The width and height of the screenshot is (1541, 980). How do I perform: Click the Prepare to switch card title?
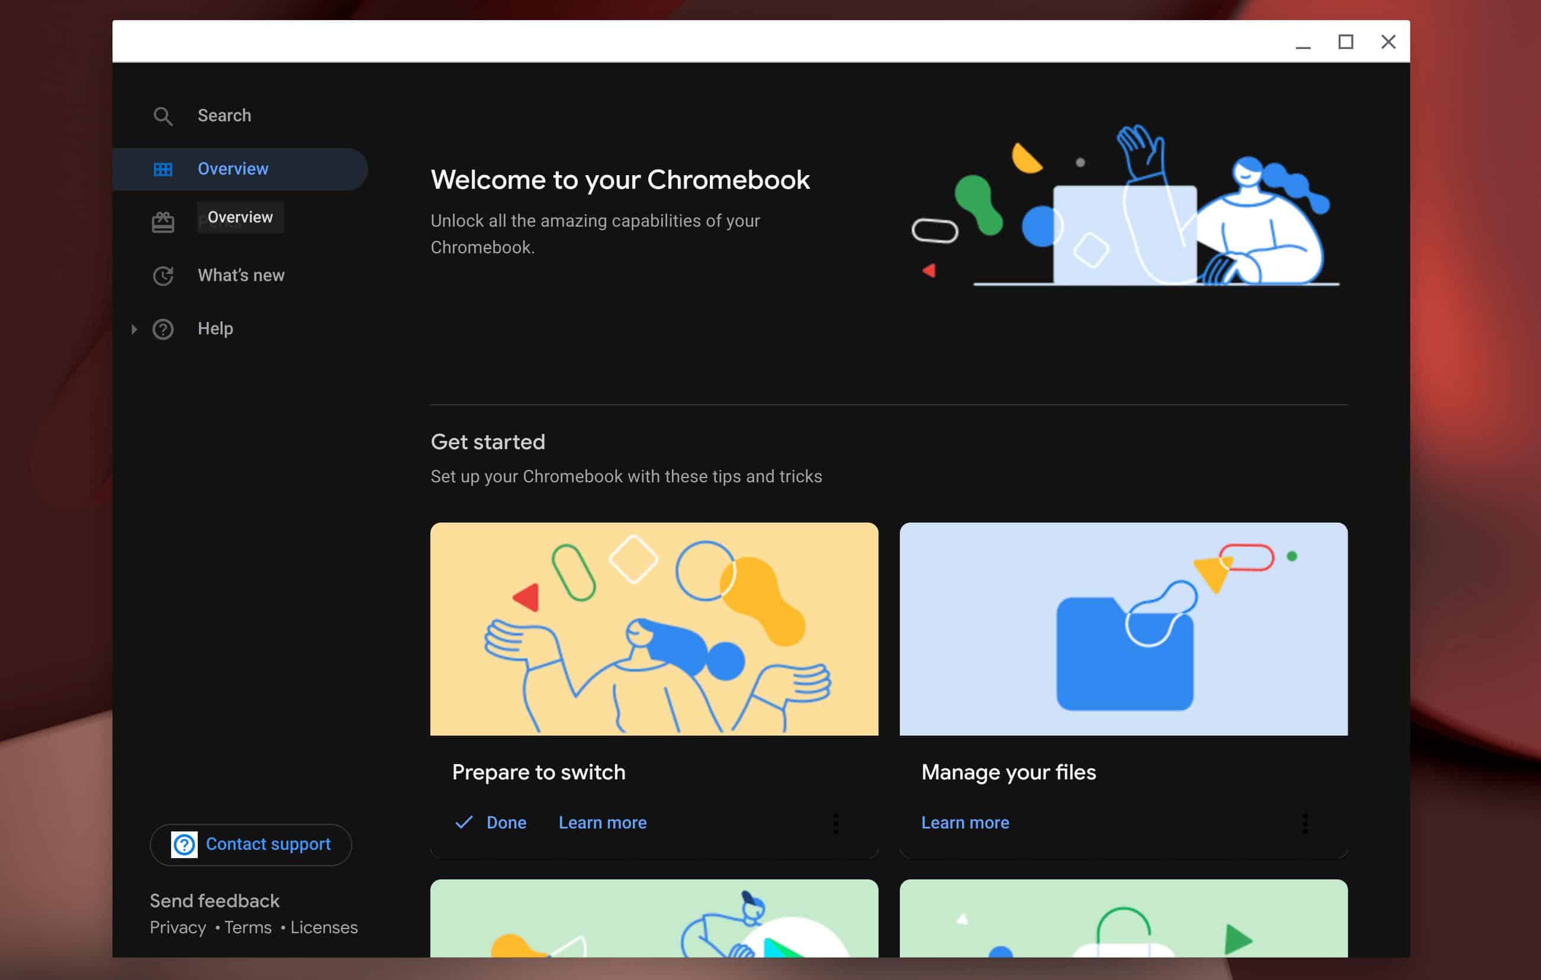(538, 772)
